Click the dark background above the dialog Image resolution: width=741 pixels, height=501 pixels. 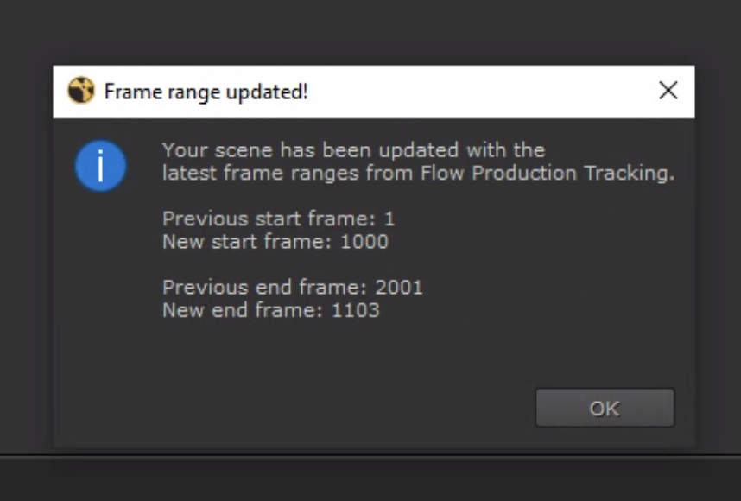[x=371, y=30]
